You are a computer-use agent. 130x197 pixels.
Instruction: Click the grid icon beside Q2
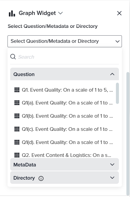[x=17, y=155]
